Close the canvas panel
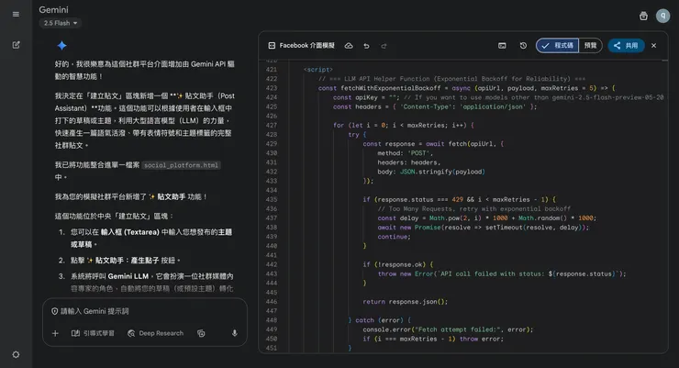679x368 pixels. coord(654,46)
